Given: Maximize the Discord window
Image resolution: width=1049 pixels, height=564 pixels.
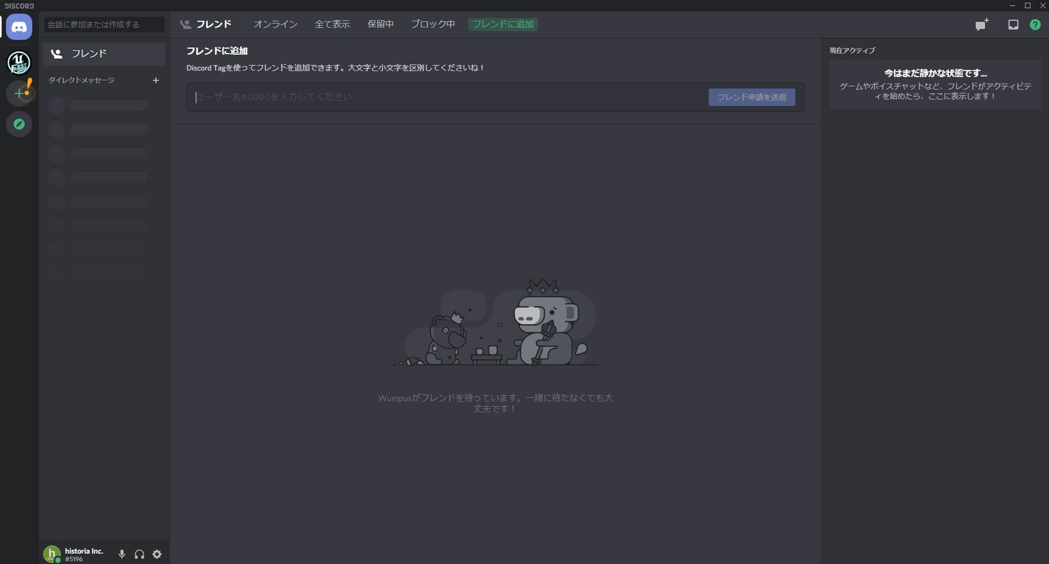Looking at the screenshot, I should pos(1028,5).
